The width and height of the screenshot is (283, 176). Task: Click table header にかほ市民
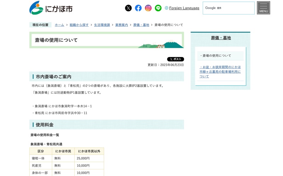click(x=63, y=151)
